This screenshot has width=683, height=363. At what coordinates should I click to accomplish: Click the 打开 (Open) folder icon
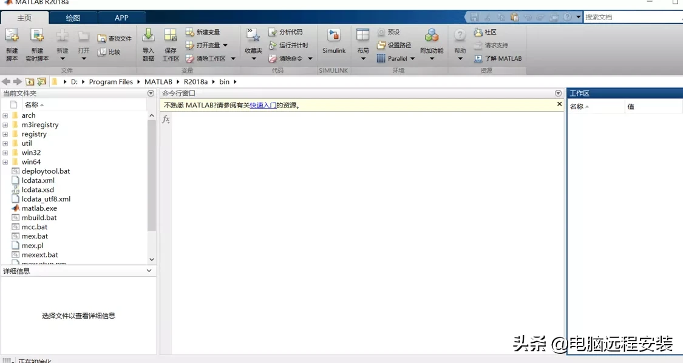tap(84, 36)
